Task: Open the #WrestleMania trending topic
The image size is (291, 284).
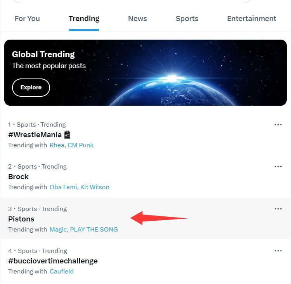Action: tap(35, 135)
